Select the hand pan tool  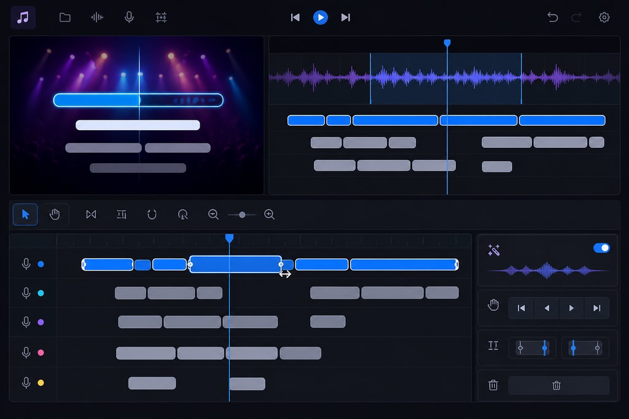tap(55, 214)
